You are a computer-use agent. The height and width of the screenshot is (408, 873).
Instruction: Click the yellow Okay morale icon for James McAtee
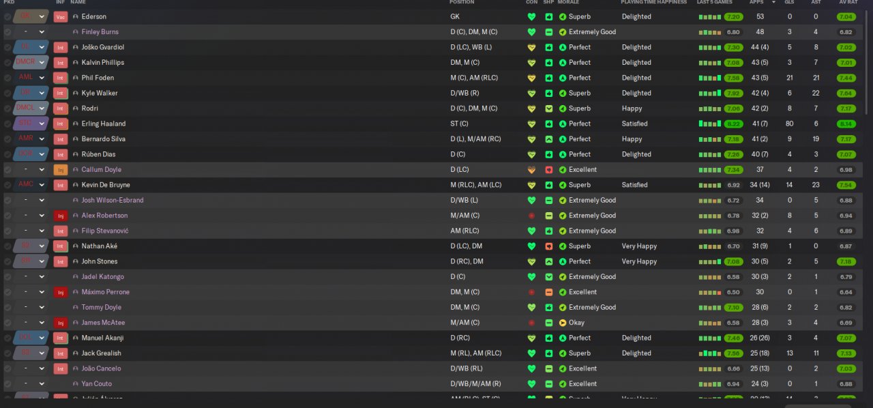coord(563,323)
